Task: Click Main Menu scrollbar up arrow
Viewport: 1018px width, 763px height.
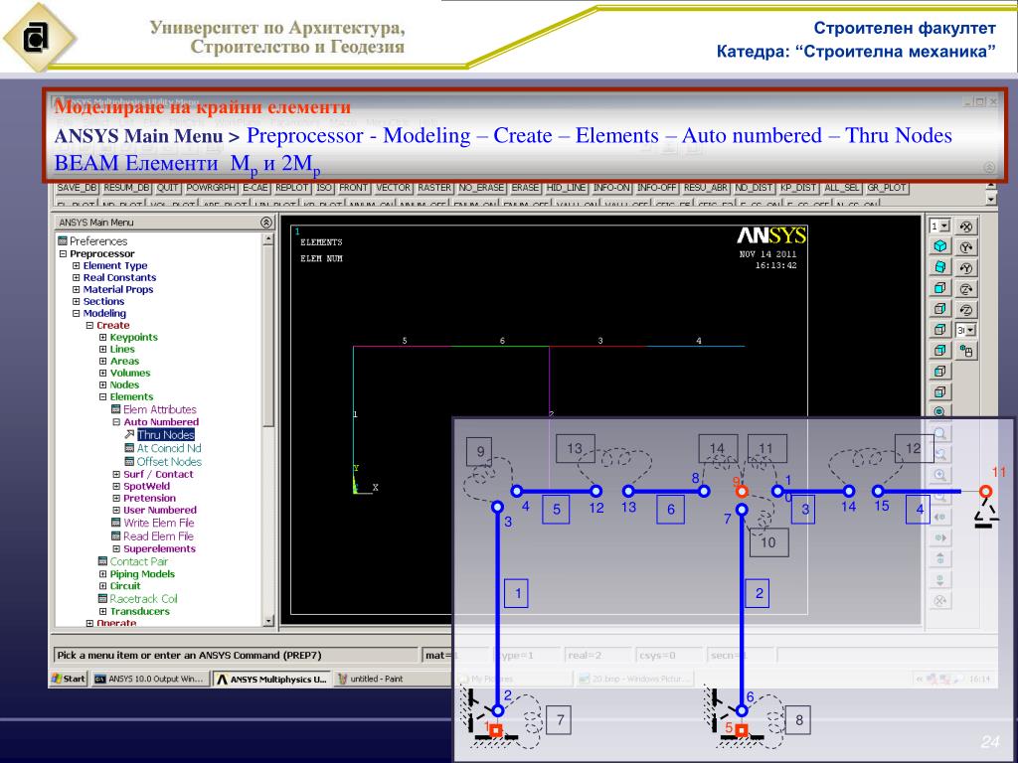Action: point(269,239)
